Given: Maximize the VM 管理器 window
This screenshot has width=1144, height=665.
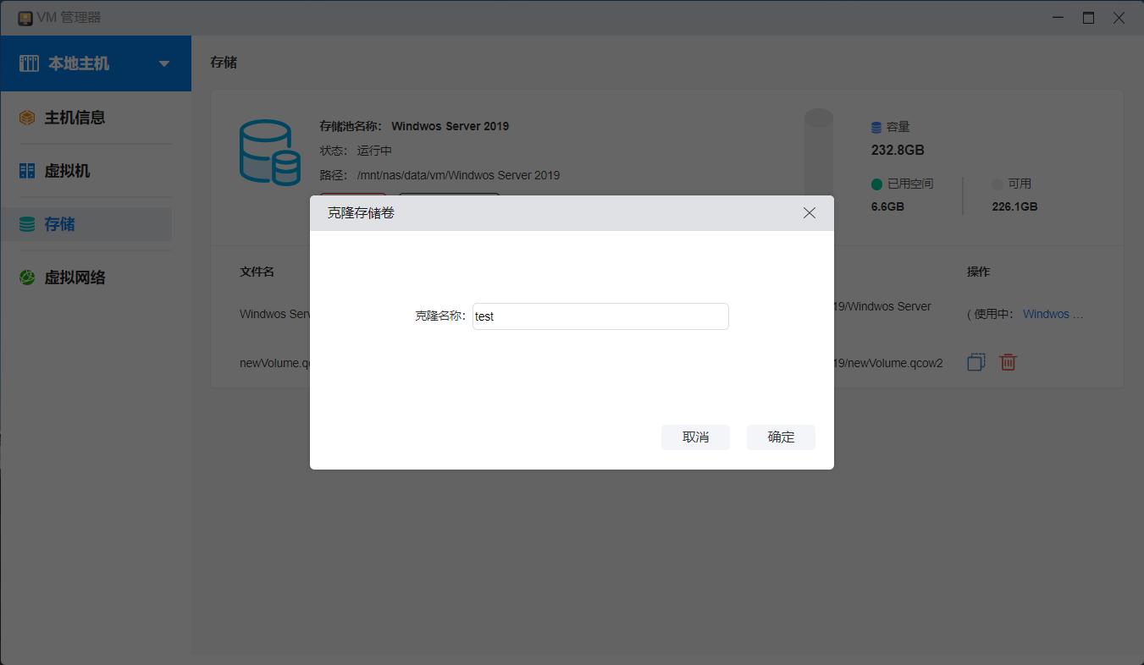Looking at the screenshot, I should click(1088, 18).
